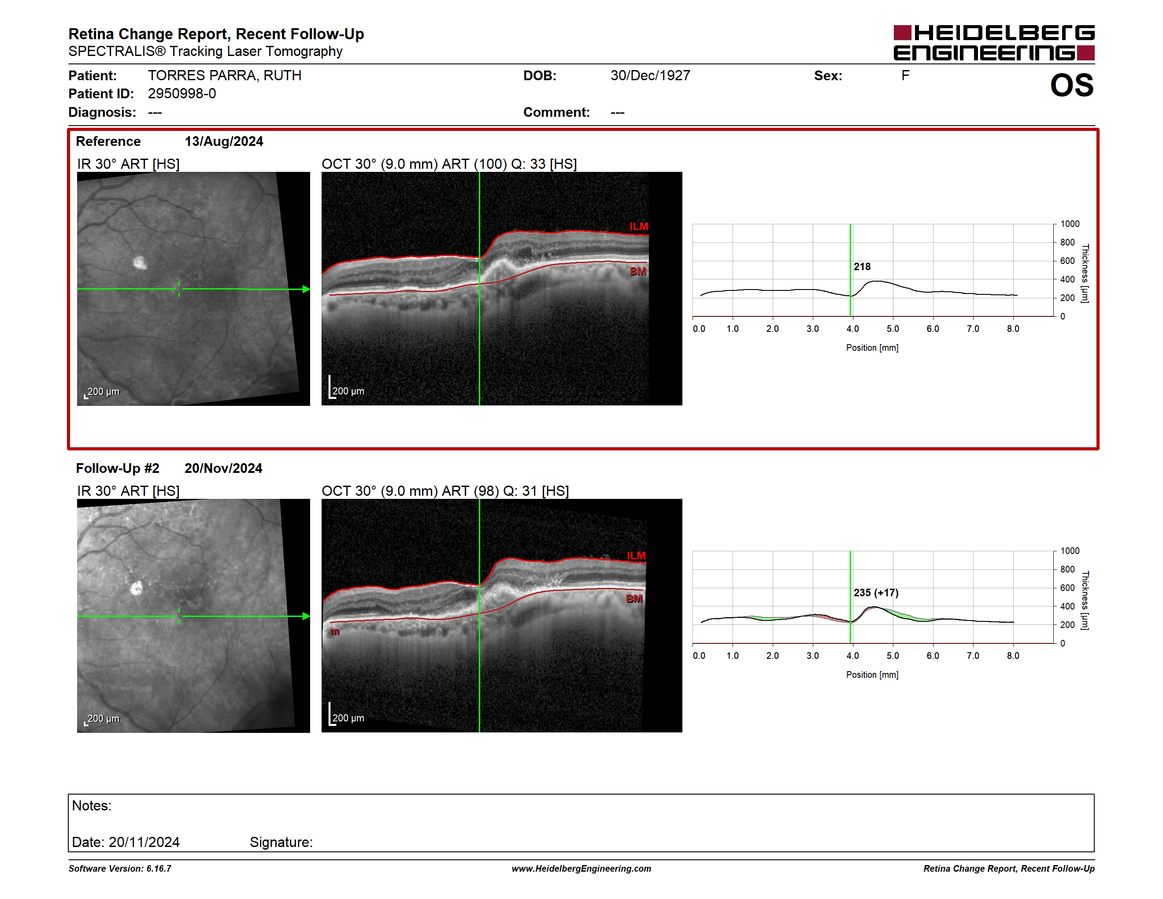Screen dimensions: 1163x899
Task: Open the Follow-Up OCT B-scan image
Action: pos(502,616)
